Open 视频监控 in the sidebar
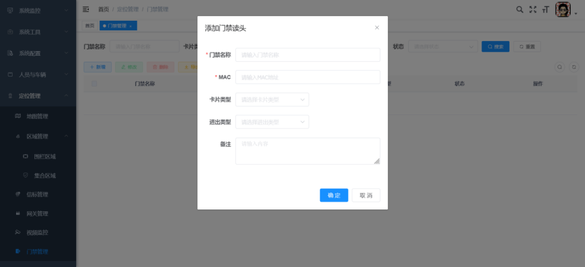Screen dimensions: 585x267 point(37,233)
